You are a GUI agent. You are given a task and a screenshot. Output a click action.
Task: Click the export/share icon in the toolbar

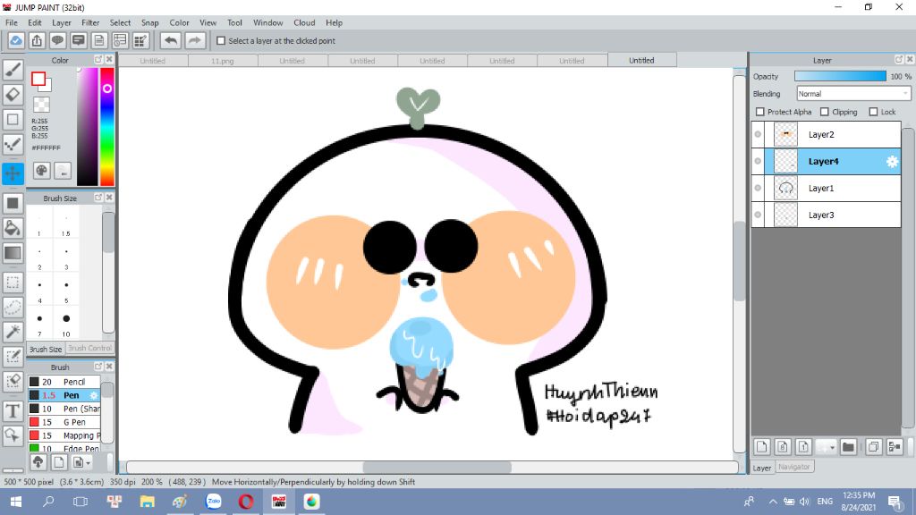tap(37, 41)
